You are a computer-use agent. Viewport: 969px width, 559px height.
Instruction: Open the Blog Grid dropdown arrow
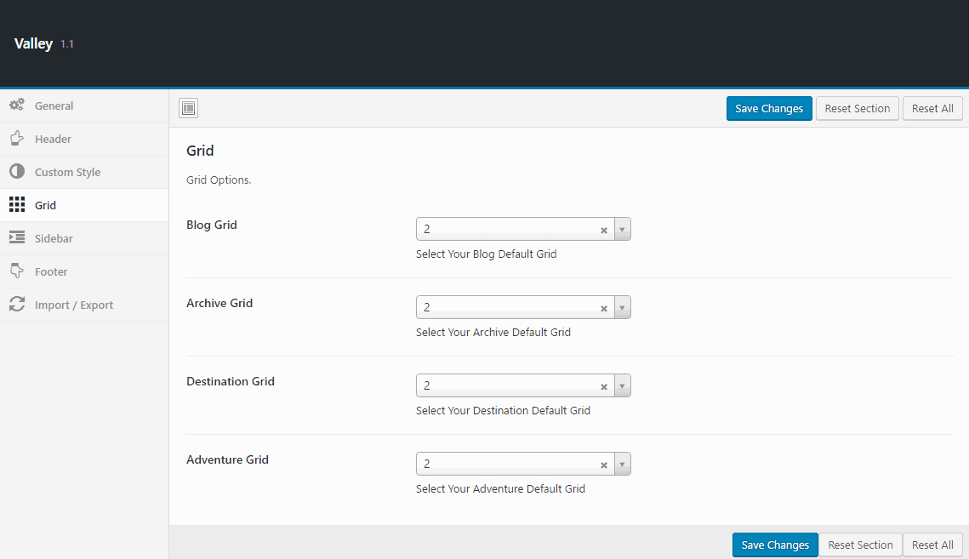(x=622, y=230)
